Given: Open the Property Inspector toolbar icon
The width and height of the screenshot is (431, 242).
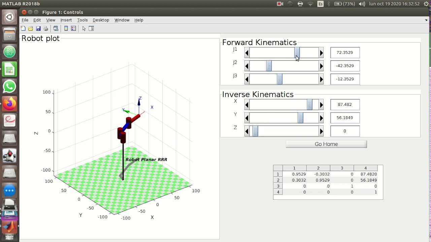Looking at the screenshot, I should 91,29.
